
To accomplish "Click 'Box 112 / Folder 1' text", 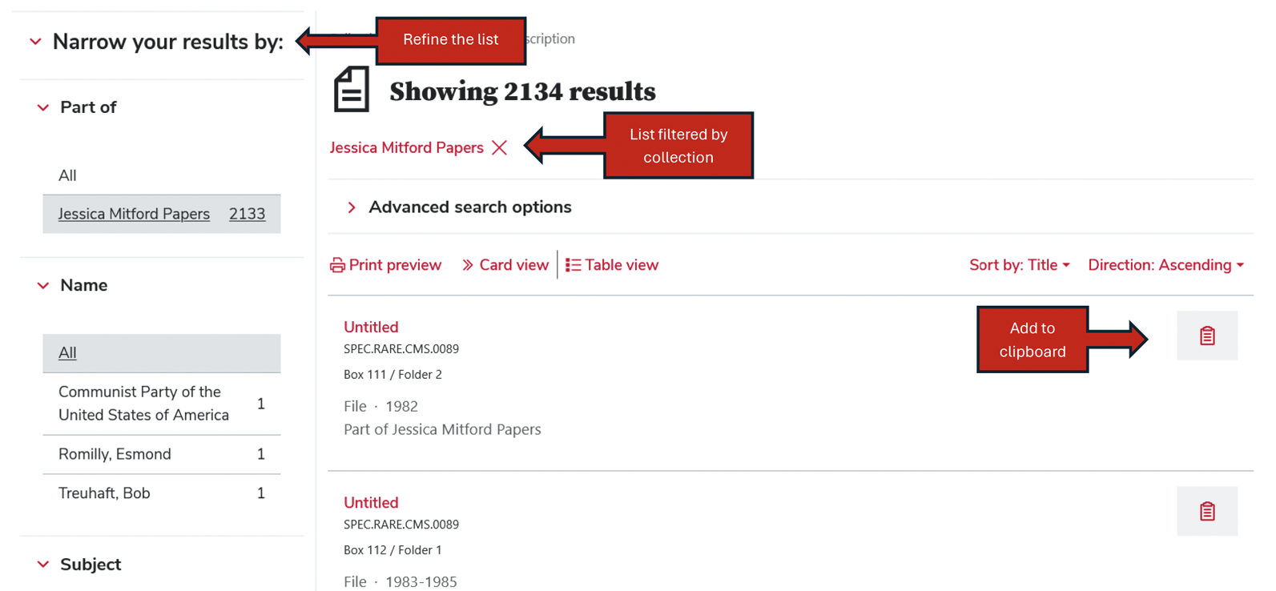I will [392, 550].
